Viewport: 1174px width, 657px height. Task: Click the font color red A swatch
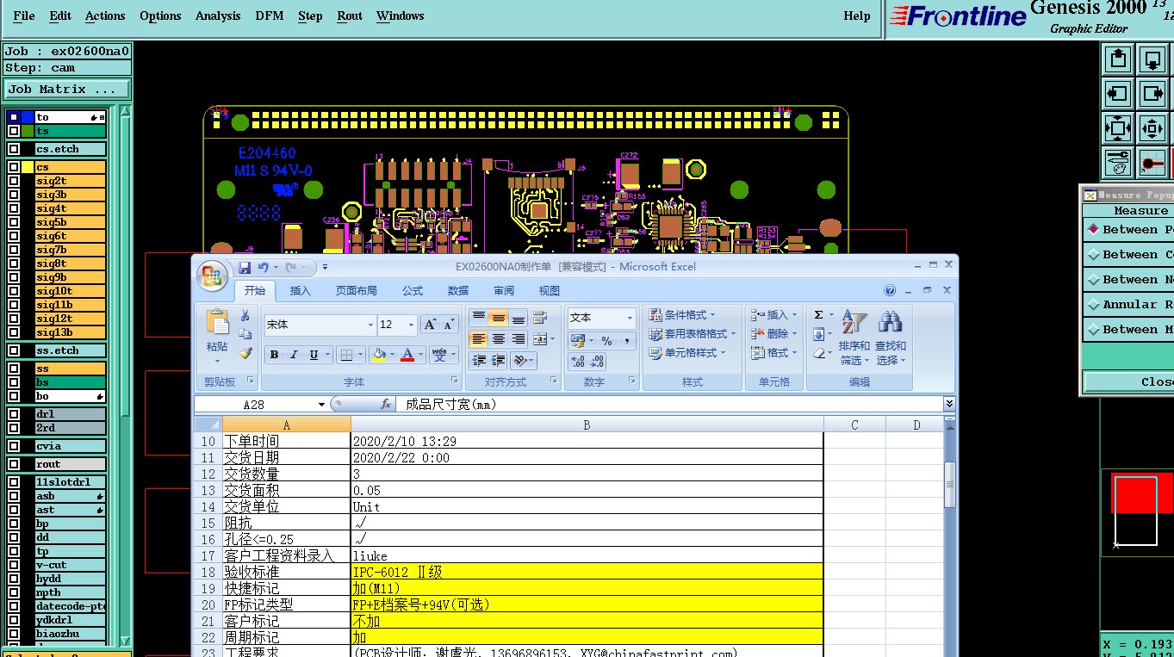[x=407, y=355]
